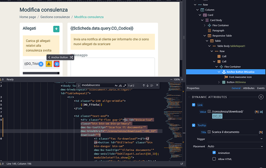Click shuffle icon on Anchor Button label
The width and height of the screenshot is (266, 168).
pyautogui.click(x=71, y=57)
